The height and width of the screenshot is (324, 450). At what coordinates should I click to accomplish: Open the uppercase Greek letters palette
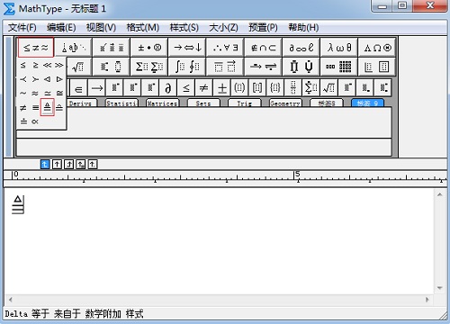point(377,48)
